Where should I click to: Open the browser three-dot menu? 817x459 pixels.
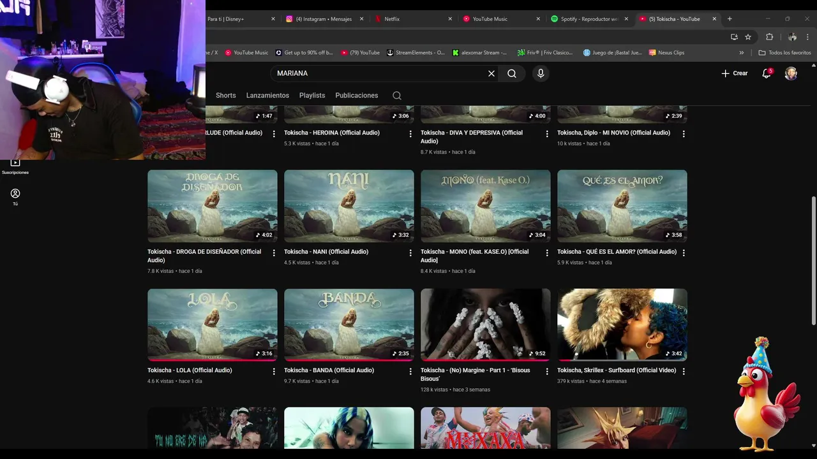point(809,37)
